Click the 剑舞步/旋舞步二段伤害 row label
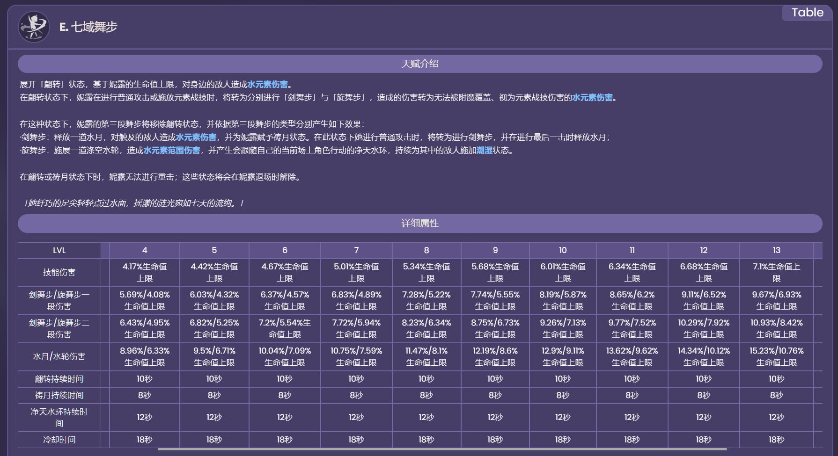838x456 pixels. click(x=59, y=329)
